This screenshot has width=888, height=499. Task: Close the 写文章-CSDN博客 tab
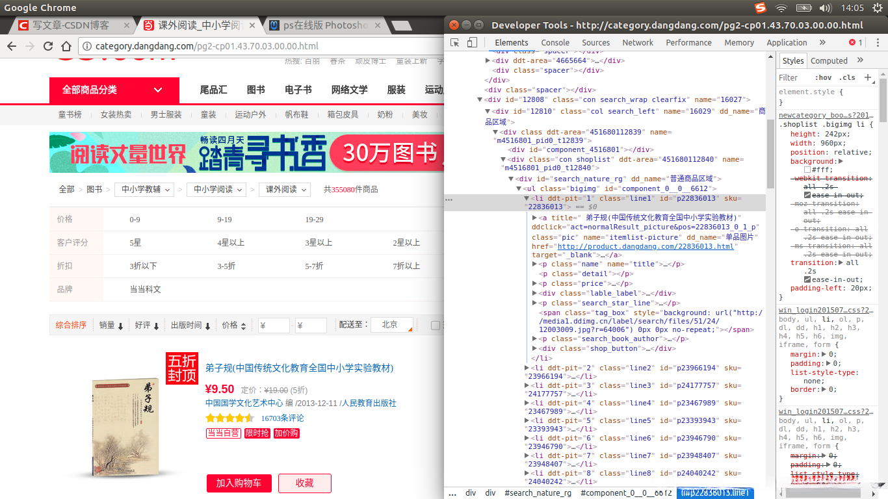pyautogui.click(x=127, y=26)
